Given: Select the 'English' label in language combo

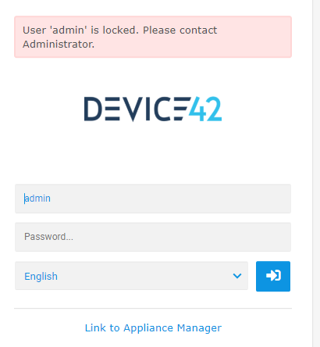Looking at the screenshot, I should click(41, 276).
